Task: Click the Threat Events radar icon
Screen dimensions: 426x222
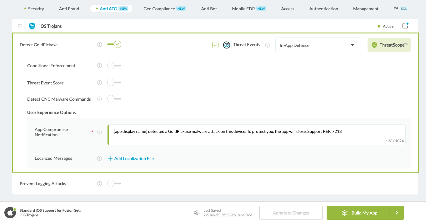Action: point(226,45)
